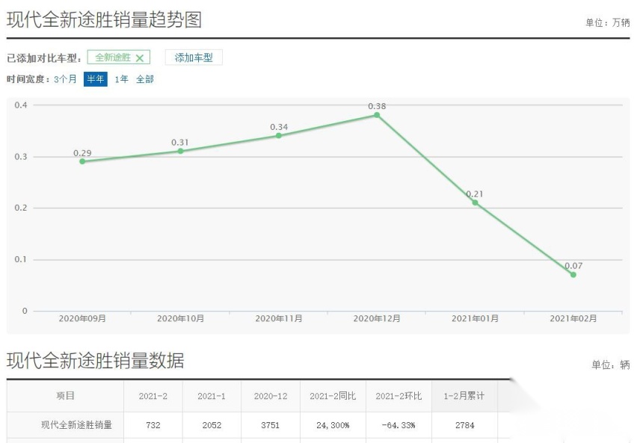637x443 pixels.
Task: Click the 2021-2同比 column header
Action: 333,396
